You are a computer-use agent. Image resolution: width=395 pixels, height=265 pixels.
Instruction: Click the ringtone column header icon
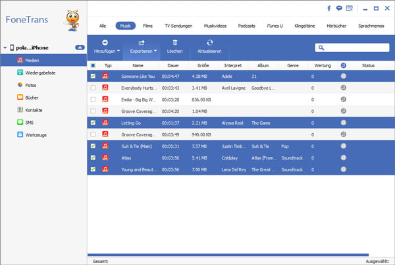tap(344, 65)
